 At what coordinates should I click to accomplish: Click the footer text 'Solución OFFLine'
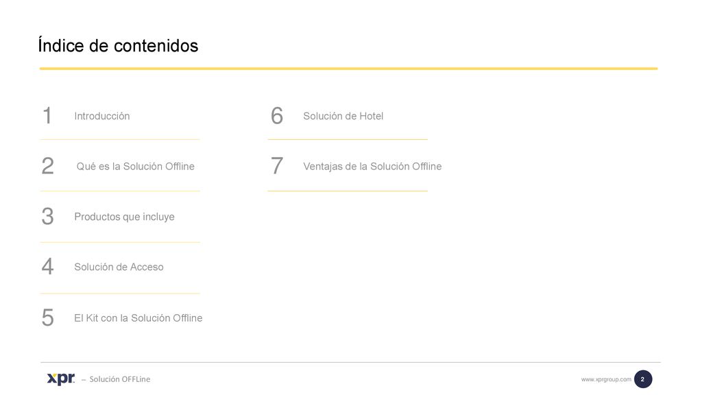pos(119,379)
